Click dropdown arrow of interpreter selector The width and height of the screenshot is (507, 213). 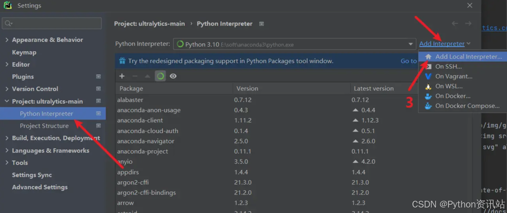pos(410,44)
